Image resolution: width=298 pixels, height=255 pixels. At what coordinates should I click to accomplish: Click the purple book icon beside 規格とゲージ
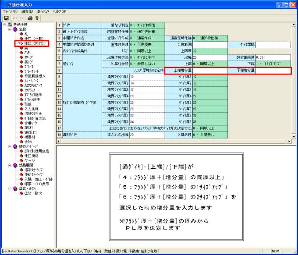(x=16, y=146)
